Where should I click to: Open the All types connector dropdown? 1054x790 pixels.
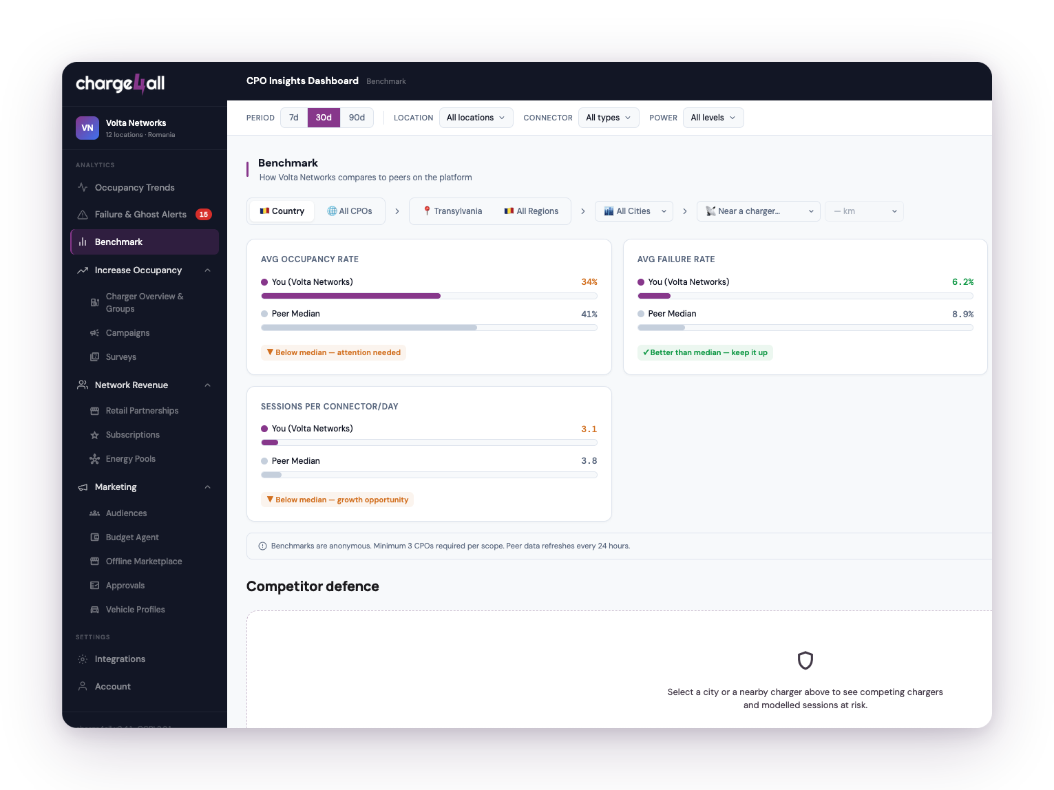(609, 118)
